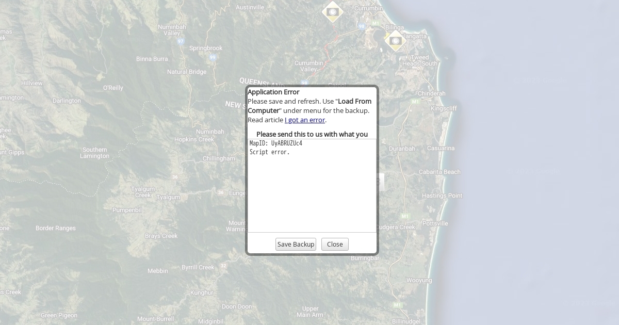Viewport: 619px width, 325px height.
Task: Click the "Application Error" heading
Action: click(x=273, y=92)
